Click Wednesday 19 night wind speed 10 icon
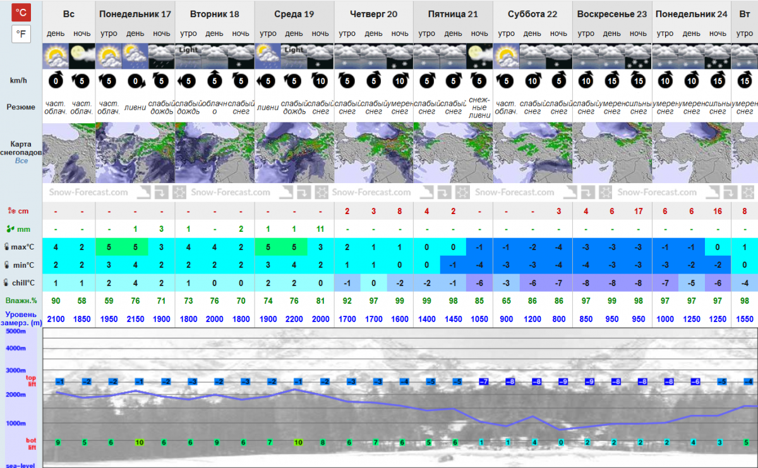The height and width of the screenshot is (468, 758). point(320,81)
